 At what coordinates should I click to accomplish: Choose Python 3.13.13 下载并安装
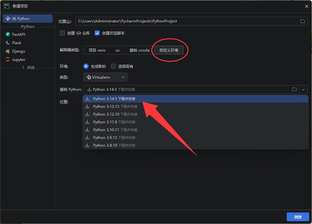(195, 107)
